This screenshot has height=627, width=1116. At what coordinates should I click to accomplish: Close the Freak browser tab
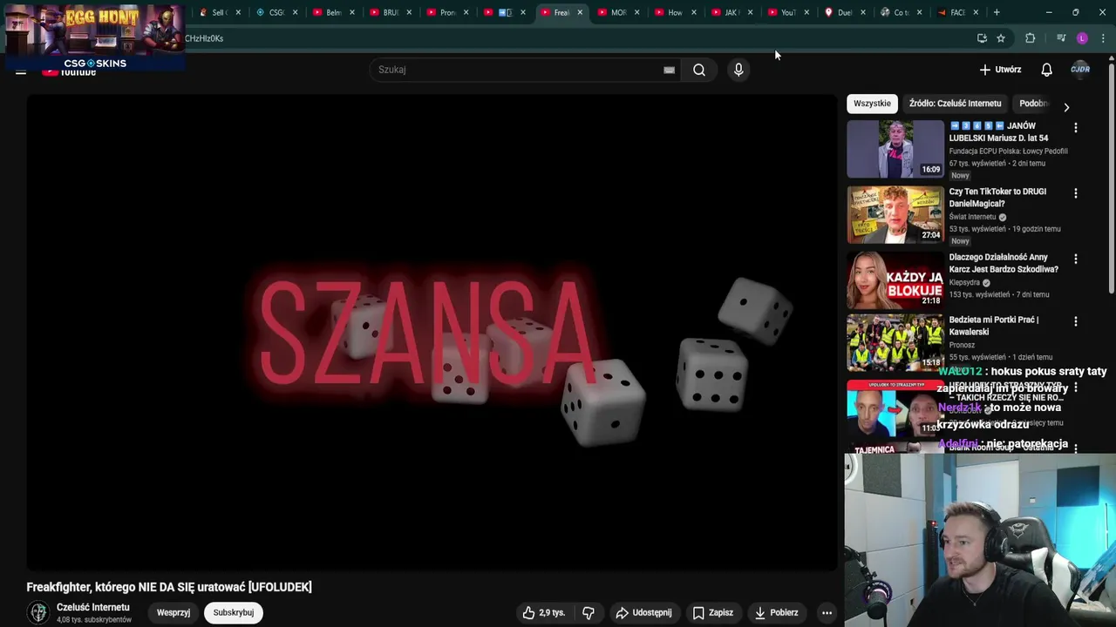pyautogui.click(x=580, y=12)
